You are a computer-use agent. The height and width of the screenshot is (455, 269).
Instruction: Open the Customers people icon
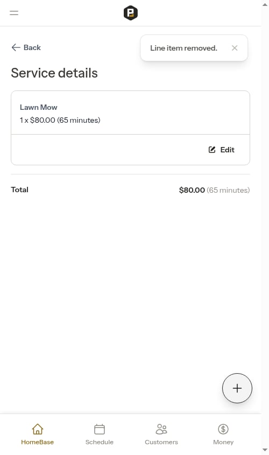click(x=161, y=429)
